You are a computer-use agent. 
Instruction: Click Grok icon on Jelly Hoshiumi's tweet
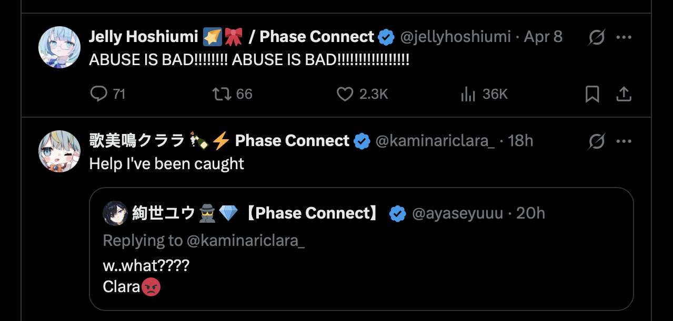click(x=597, y=37)
